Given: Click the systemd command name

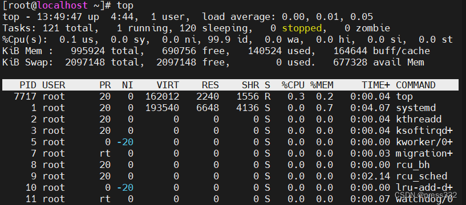Looking at the screenshot, I should click(x=416, y=108).
